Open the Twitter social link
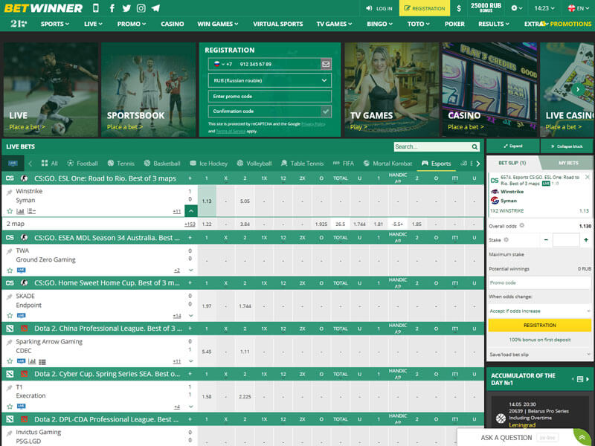The height and width of the screenshot is (446, 595). tap(126, 8)
